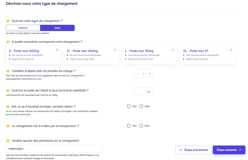Image resolution: width=248 pixels, height=160 pixels.
Task: Choose the M - Poids max 1300kg option
Action: [x=115, y=50]
